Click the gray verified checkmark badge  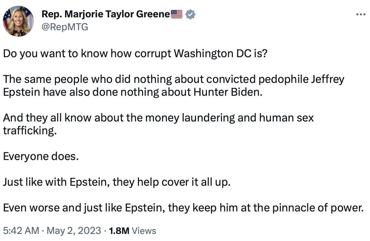[x=191, y=14]
